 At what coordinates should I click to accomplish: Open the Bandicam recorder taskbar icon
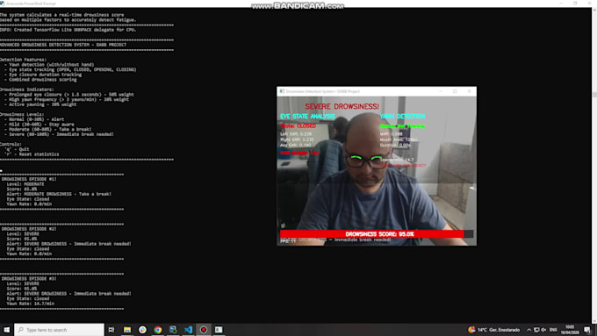(204, 330)
